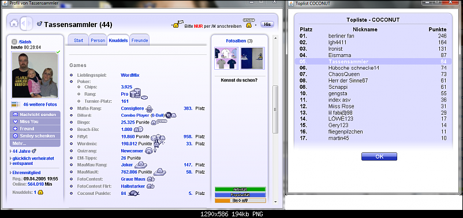
Task: Click the profile vertical scrollbar thumb
Action: (x=275, y=110)
